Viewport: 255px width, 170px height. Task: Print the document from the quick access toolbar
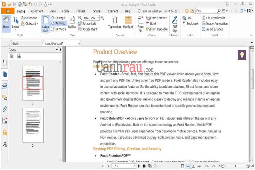20,4
